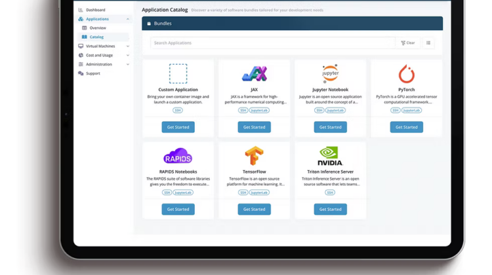Image resolution: width=492 pixels, height=275 pixels.
Task: Click the JAX logo icon
Action: coord(254,74)
